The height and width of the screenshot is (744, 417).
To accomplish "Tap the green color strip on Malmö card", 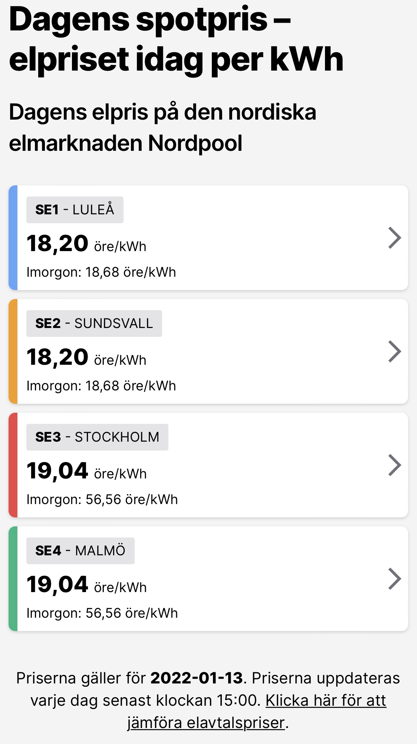I will pyautogui.click(x=13, y=579).
